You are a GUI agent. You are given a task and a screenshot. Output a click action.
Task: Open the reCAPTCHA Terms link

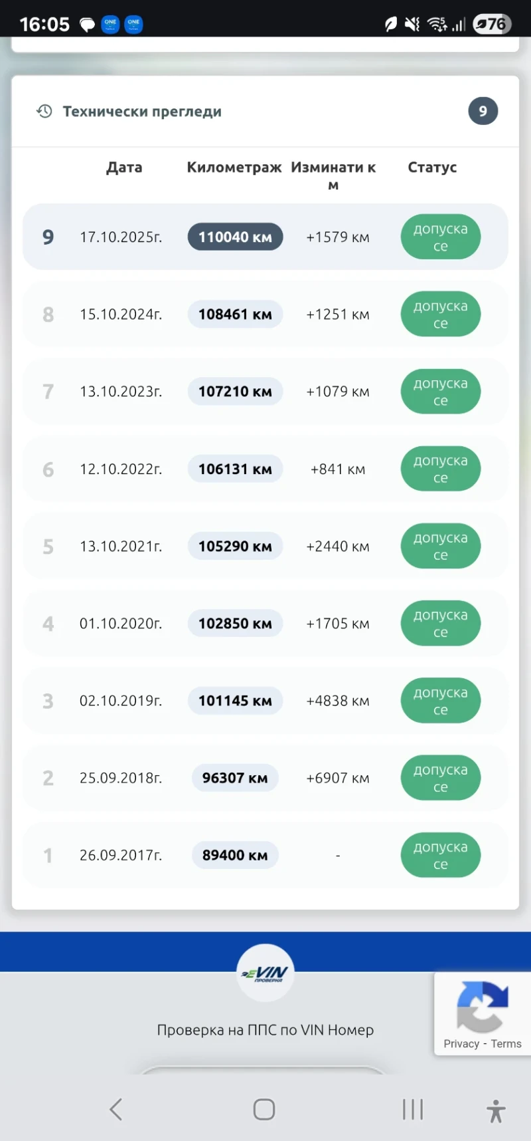click(506, 1044)
